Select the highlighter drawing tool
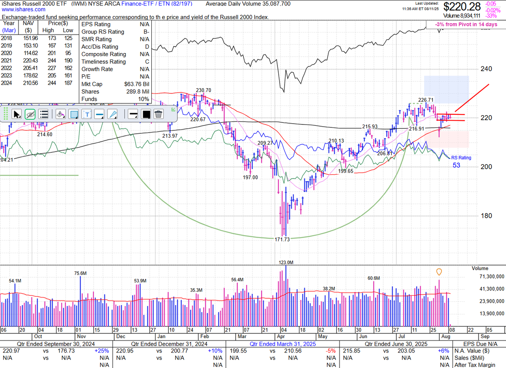Screen dimensions: 506x368 [x=60, y=114]
